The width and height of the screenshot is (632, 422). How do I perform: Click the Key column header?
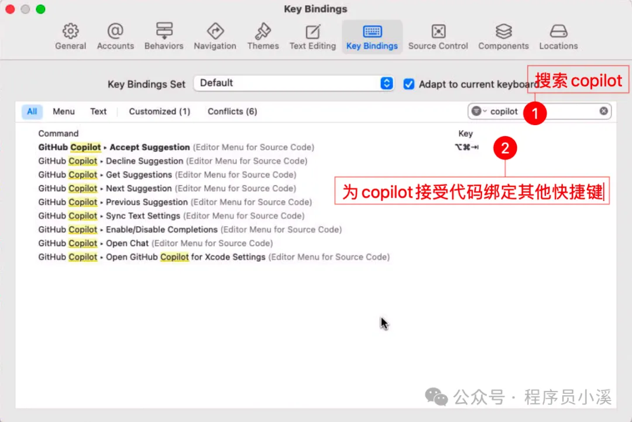coord(465,133)
